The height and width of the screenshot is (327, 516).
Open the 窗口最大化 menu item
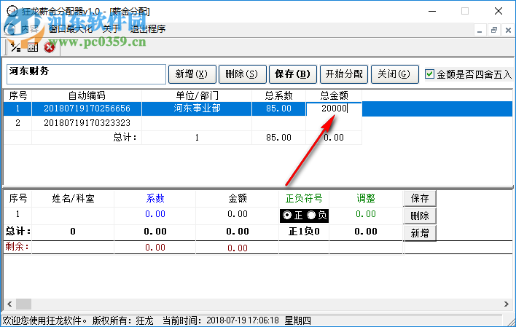click(71, 29)
